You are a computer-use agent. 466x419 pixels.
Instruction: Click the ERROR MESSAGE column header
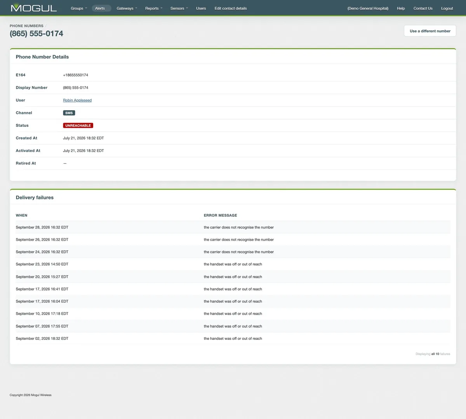(x=220, y=215)
